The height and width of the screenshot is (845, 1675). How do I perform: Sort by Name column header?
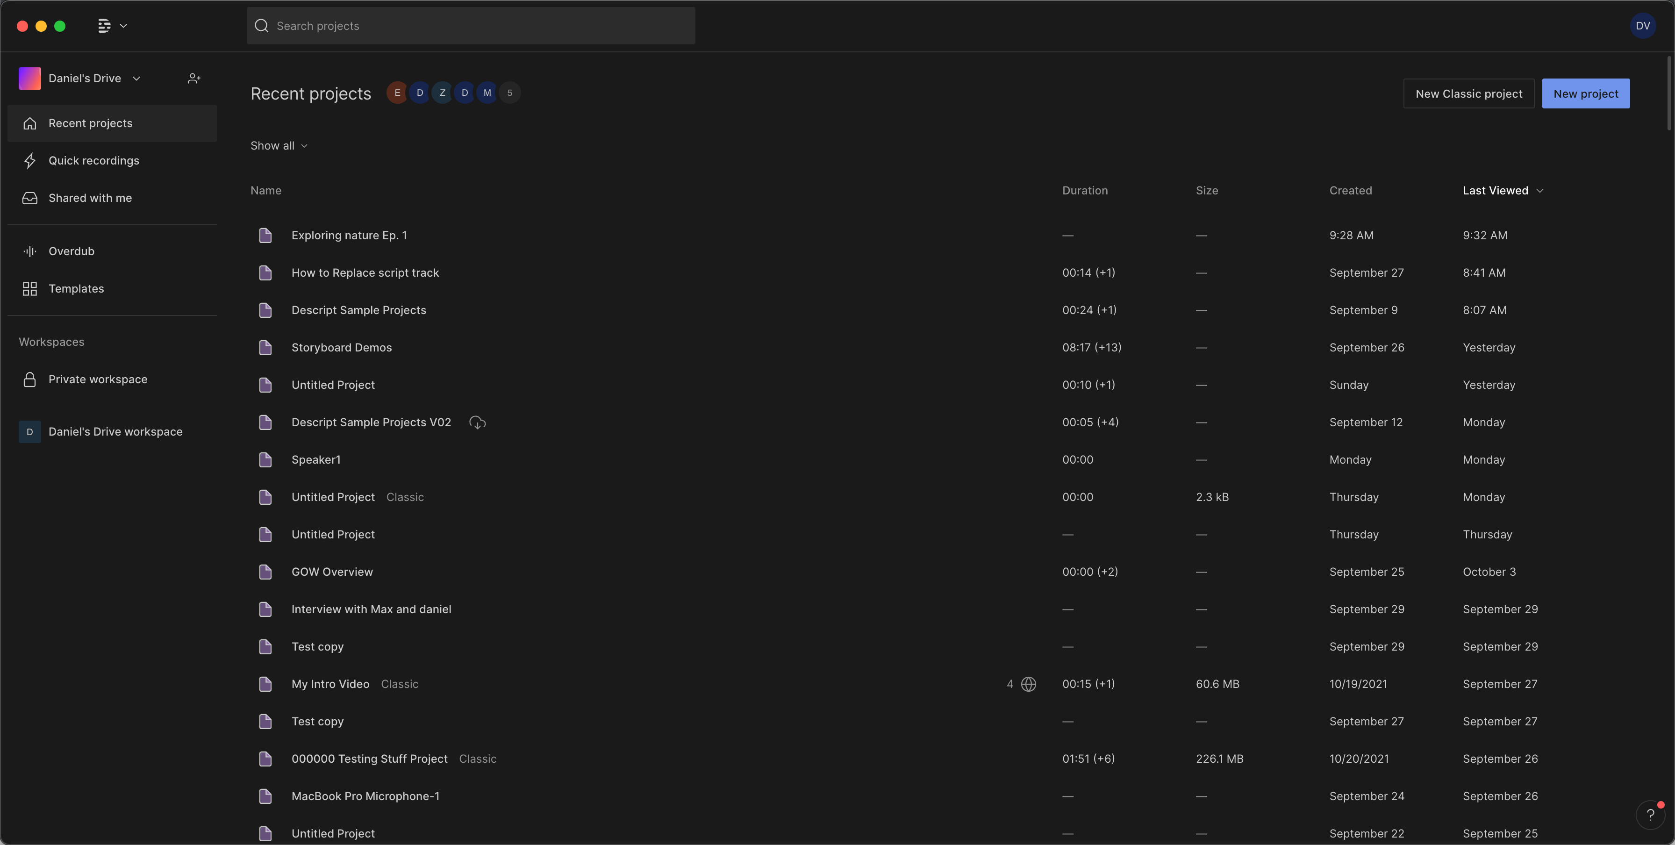266,190
